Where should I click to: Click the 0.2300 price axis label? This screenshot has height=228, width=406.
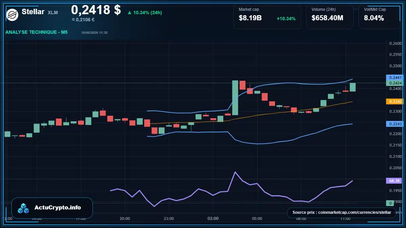click(x=395, y=111)
